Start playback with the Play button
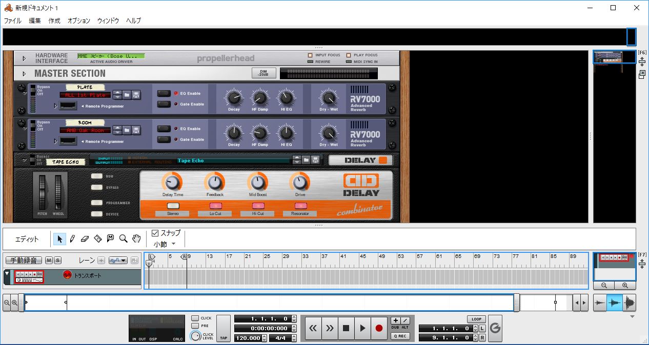Image resolution: width=649 pixels, height=345 pixels. point(362,328)
